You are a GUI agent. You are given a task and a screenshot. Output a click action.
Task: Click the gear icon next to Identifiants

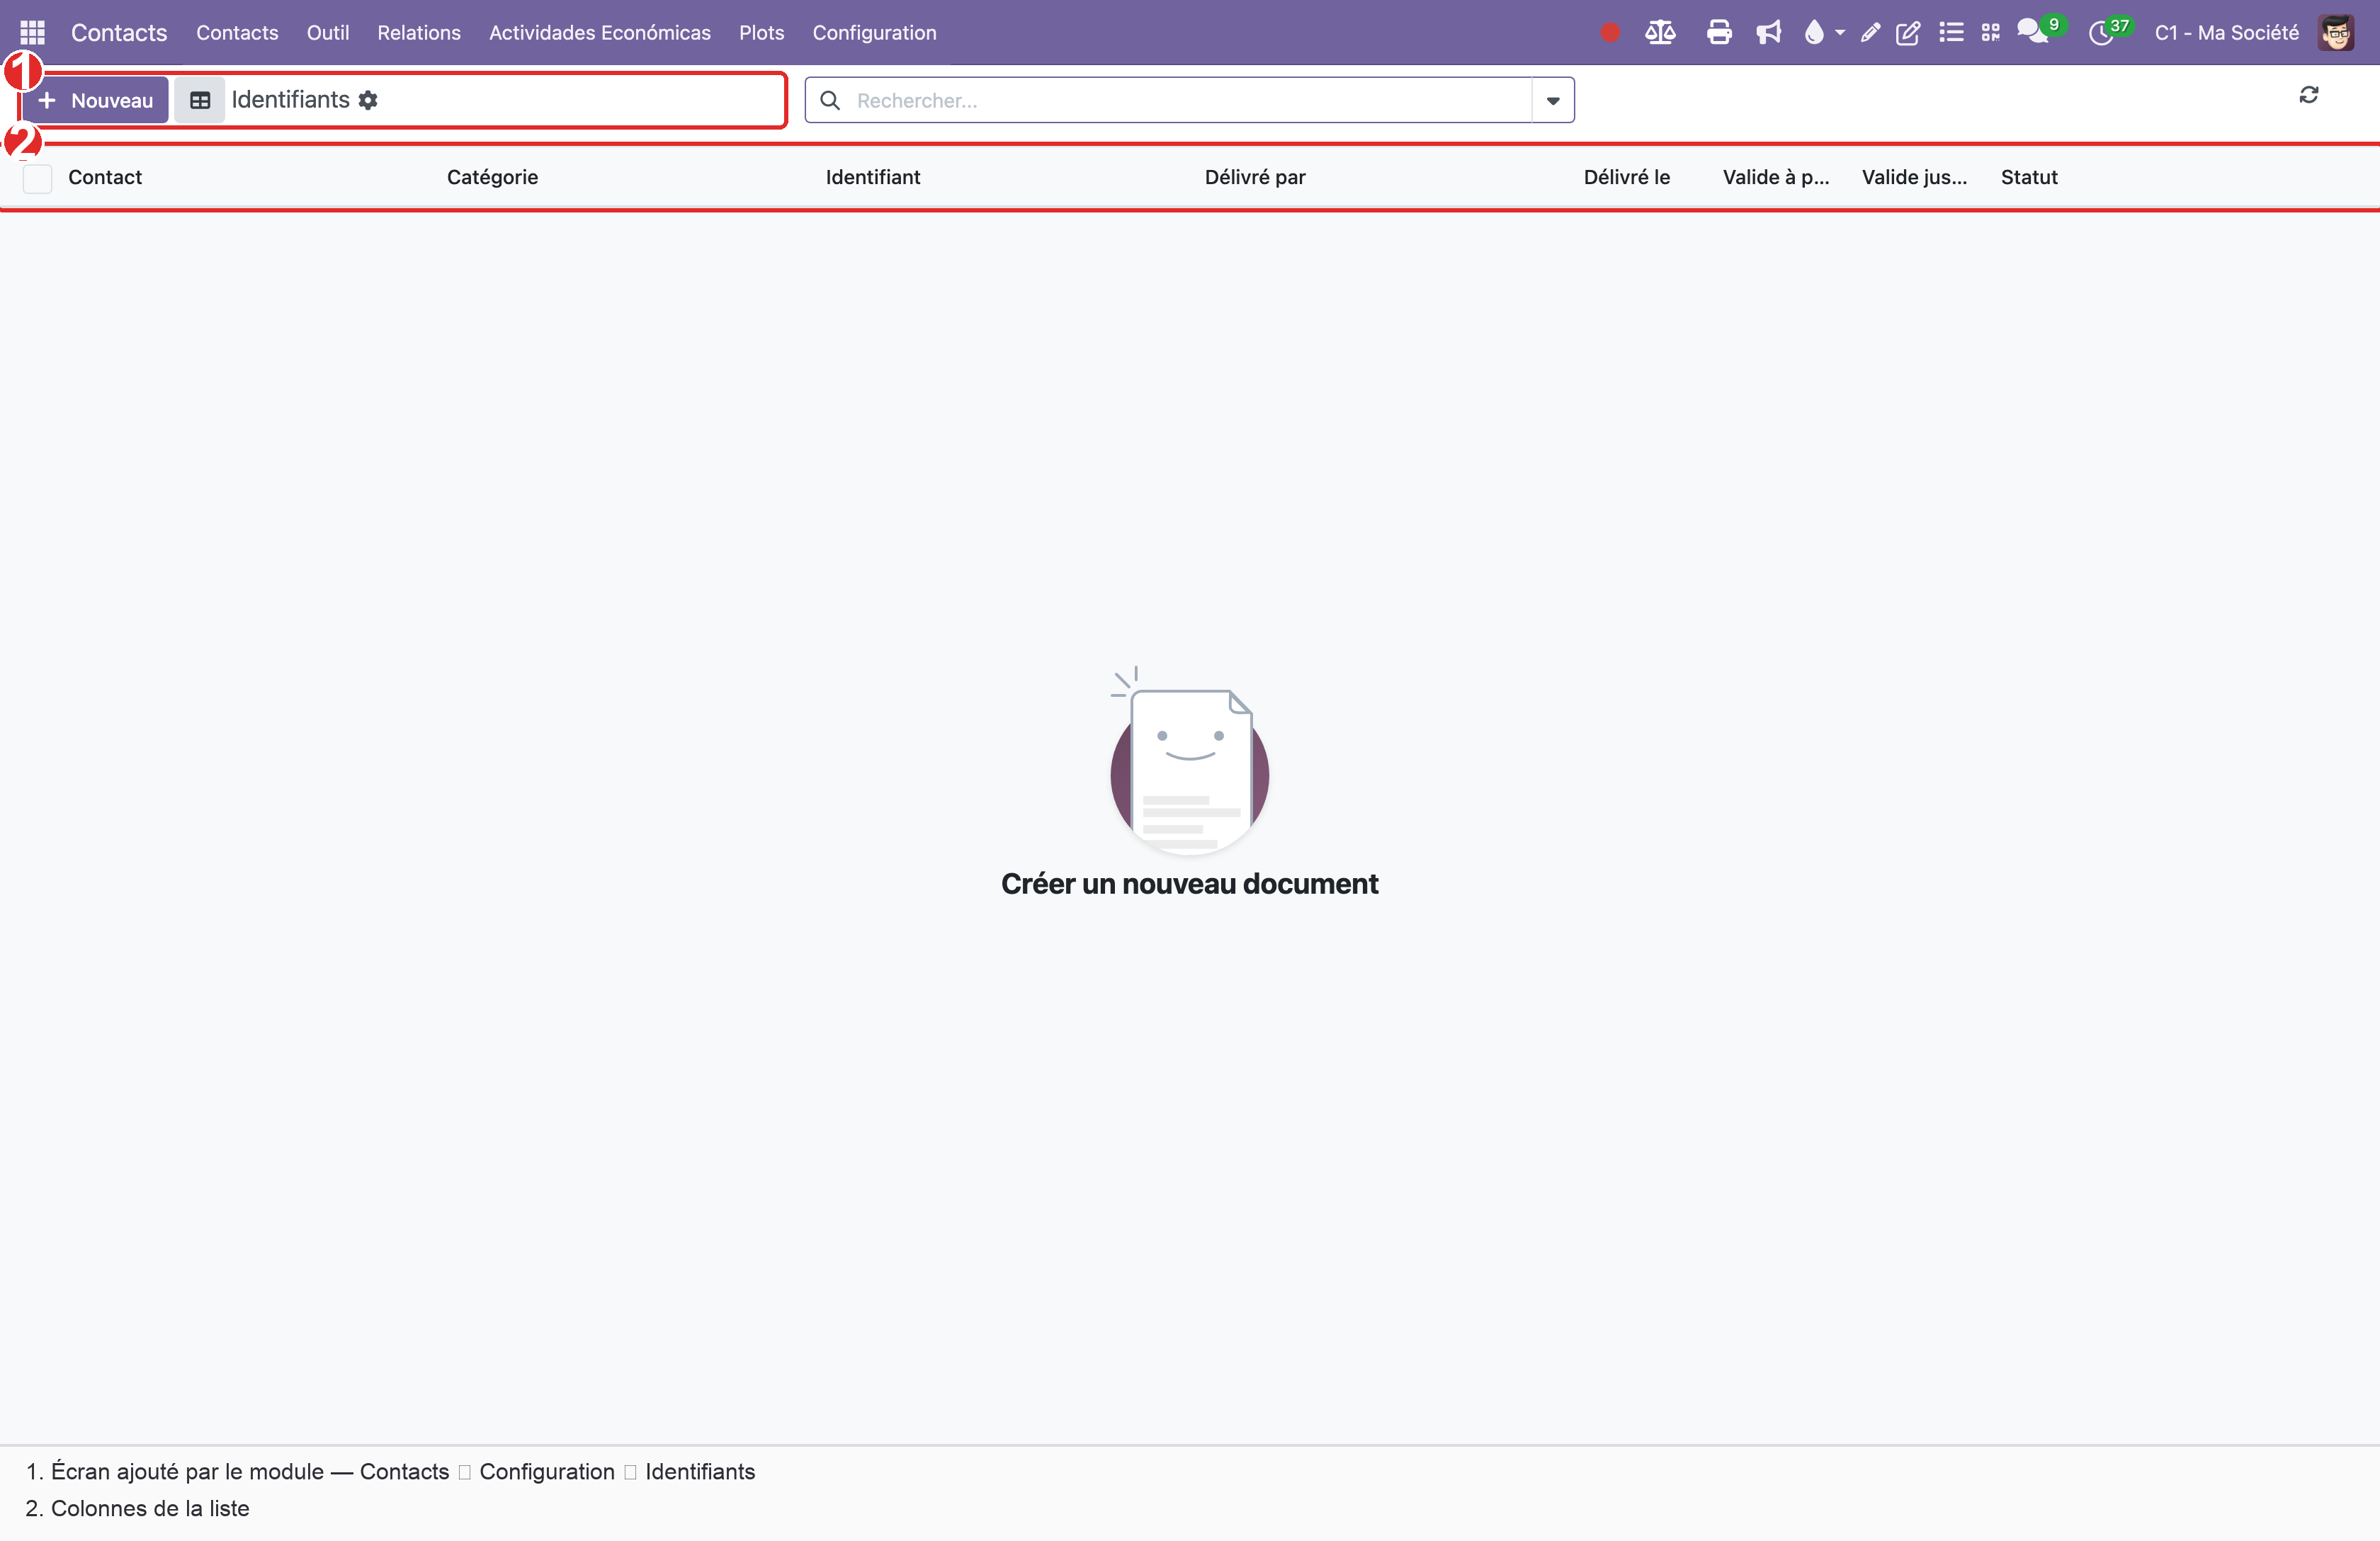tap(368, 100)
